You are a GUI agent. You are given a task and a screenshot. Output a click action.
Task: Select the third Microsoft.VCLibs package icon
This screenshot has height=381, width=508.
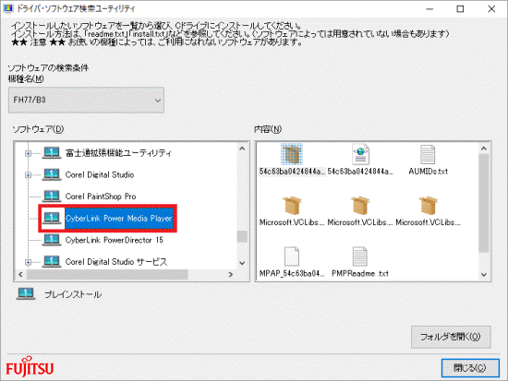click(x=428, y=206)
